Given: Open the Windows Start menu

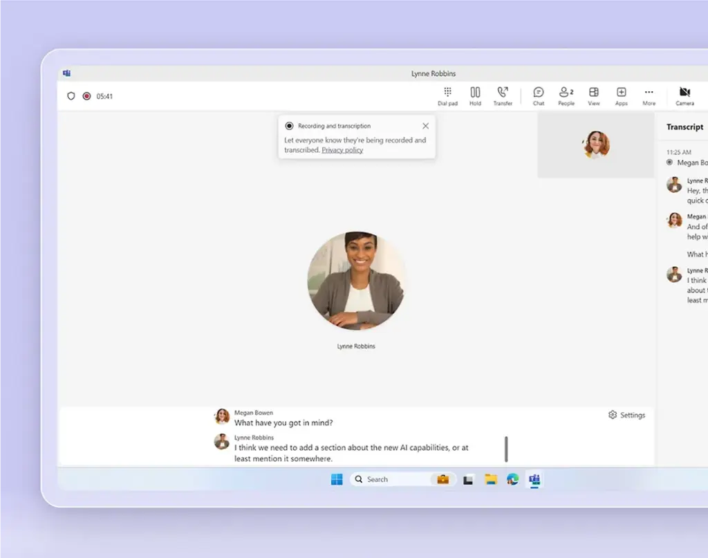Looking at the screenshot, I should [337, 479].
